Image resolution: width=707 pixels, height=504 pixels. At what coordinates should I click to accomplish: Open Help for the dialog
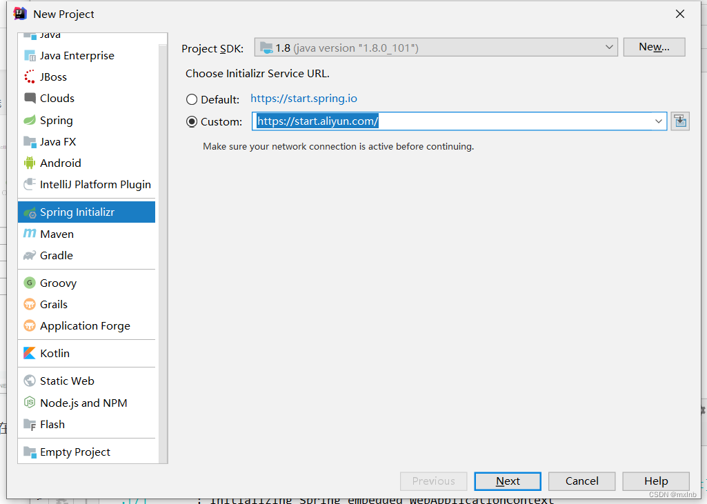point(655,481)
